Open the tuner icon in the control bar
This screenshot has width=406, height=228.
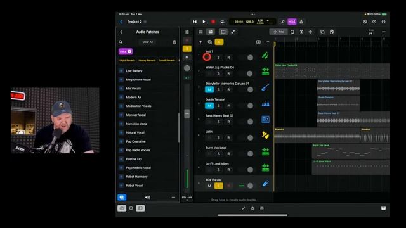[282, 22]
